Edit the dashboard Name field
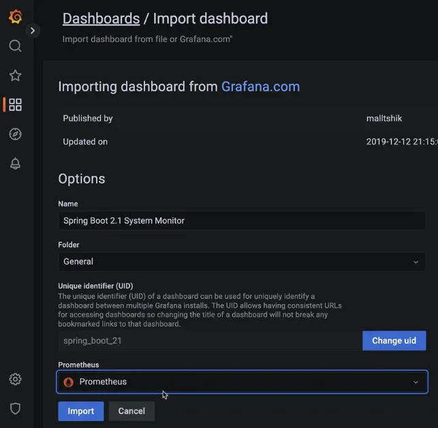This screenshot has height=428, width=438. [243, 220]
